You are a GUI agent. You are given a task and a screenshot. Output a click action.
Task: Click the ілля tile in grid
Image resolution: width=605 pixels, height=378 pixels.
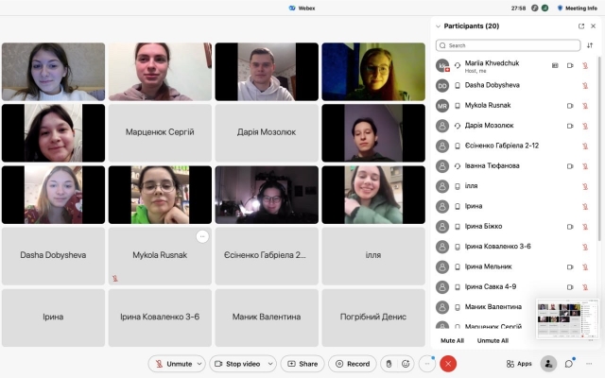(373, 256)
